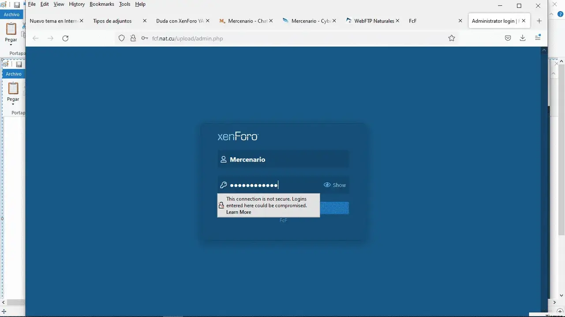Close the 'Duda con XenForo' tab
565x317 pixels.
click(x=208, y=21)
